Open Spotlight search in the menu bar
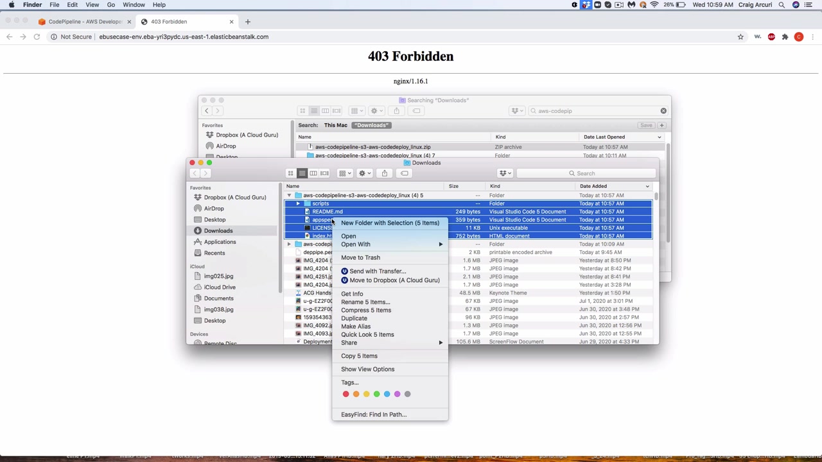Image resolution: width=822 pixels, height=462 pixels. (x=782, y=4)
